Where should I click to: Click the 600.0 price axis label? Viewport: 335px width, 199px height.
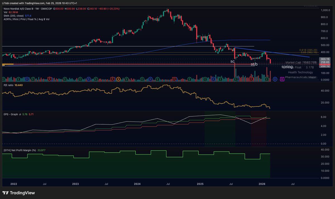coord(326,38)
